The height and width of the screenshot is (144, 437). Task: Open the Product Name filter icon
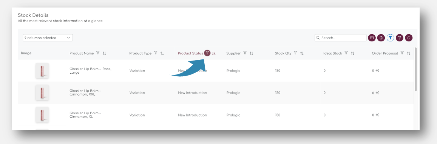(98, 53)
